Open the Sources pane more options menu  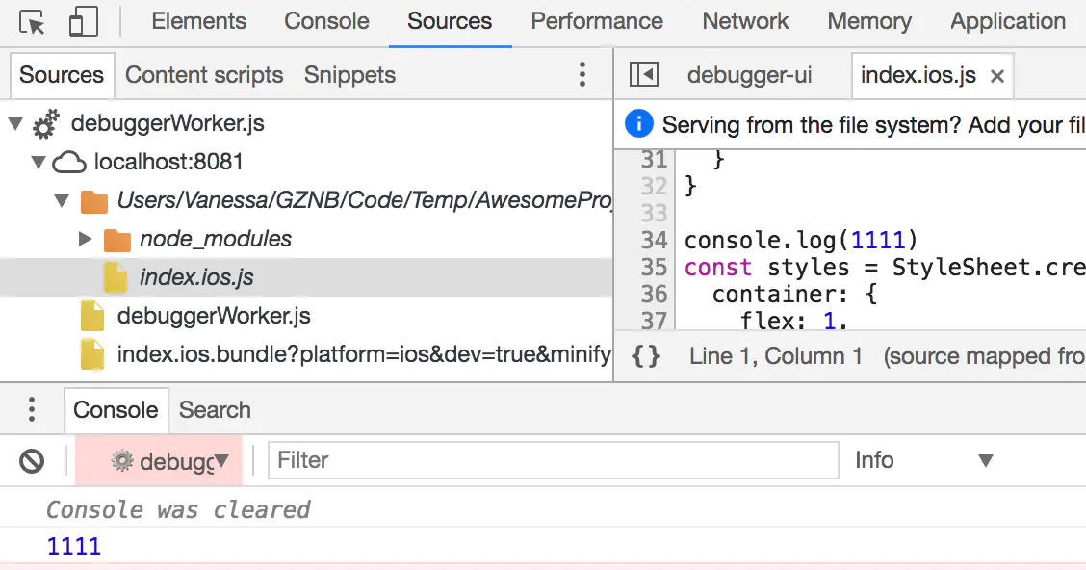click(x=582, y=75)
